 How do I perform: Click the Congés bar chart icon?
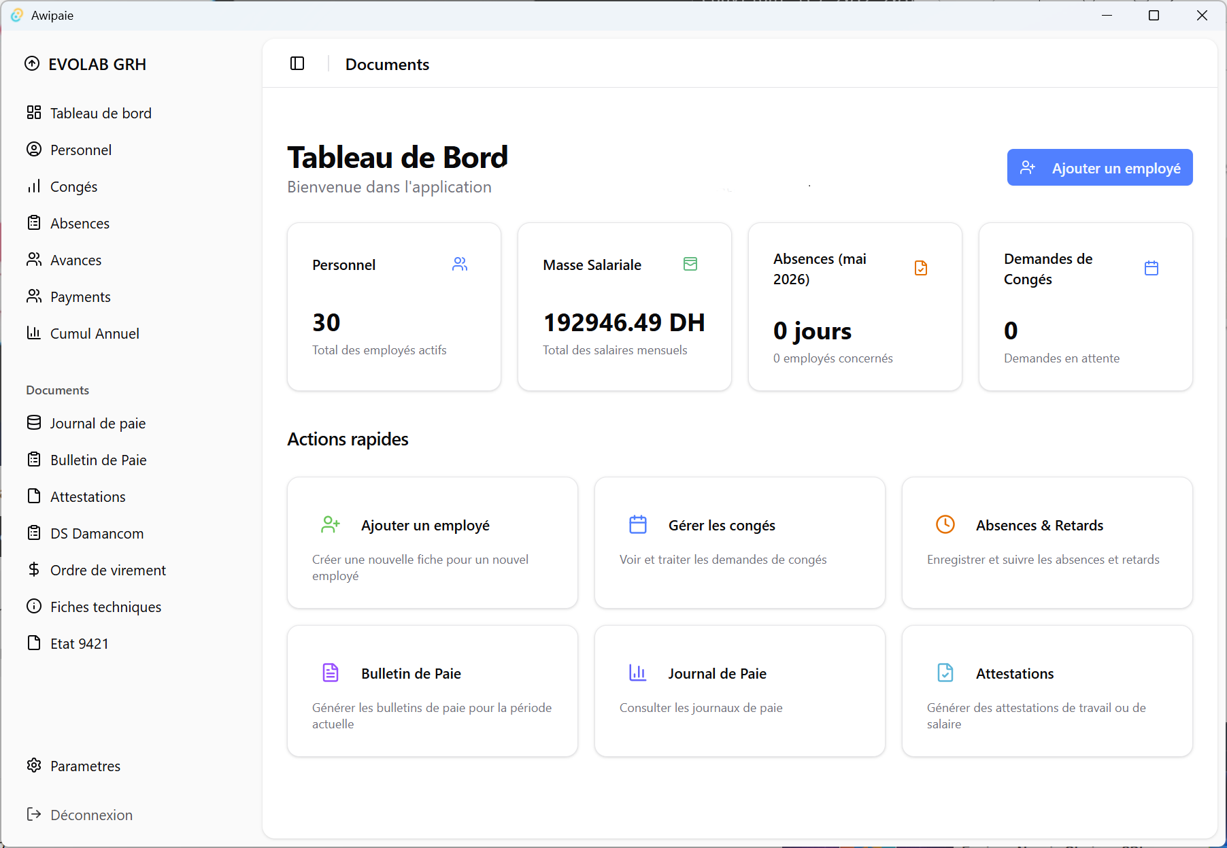tap(34, 186)
